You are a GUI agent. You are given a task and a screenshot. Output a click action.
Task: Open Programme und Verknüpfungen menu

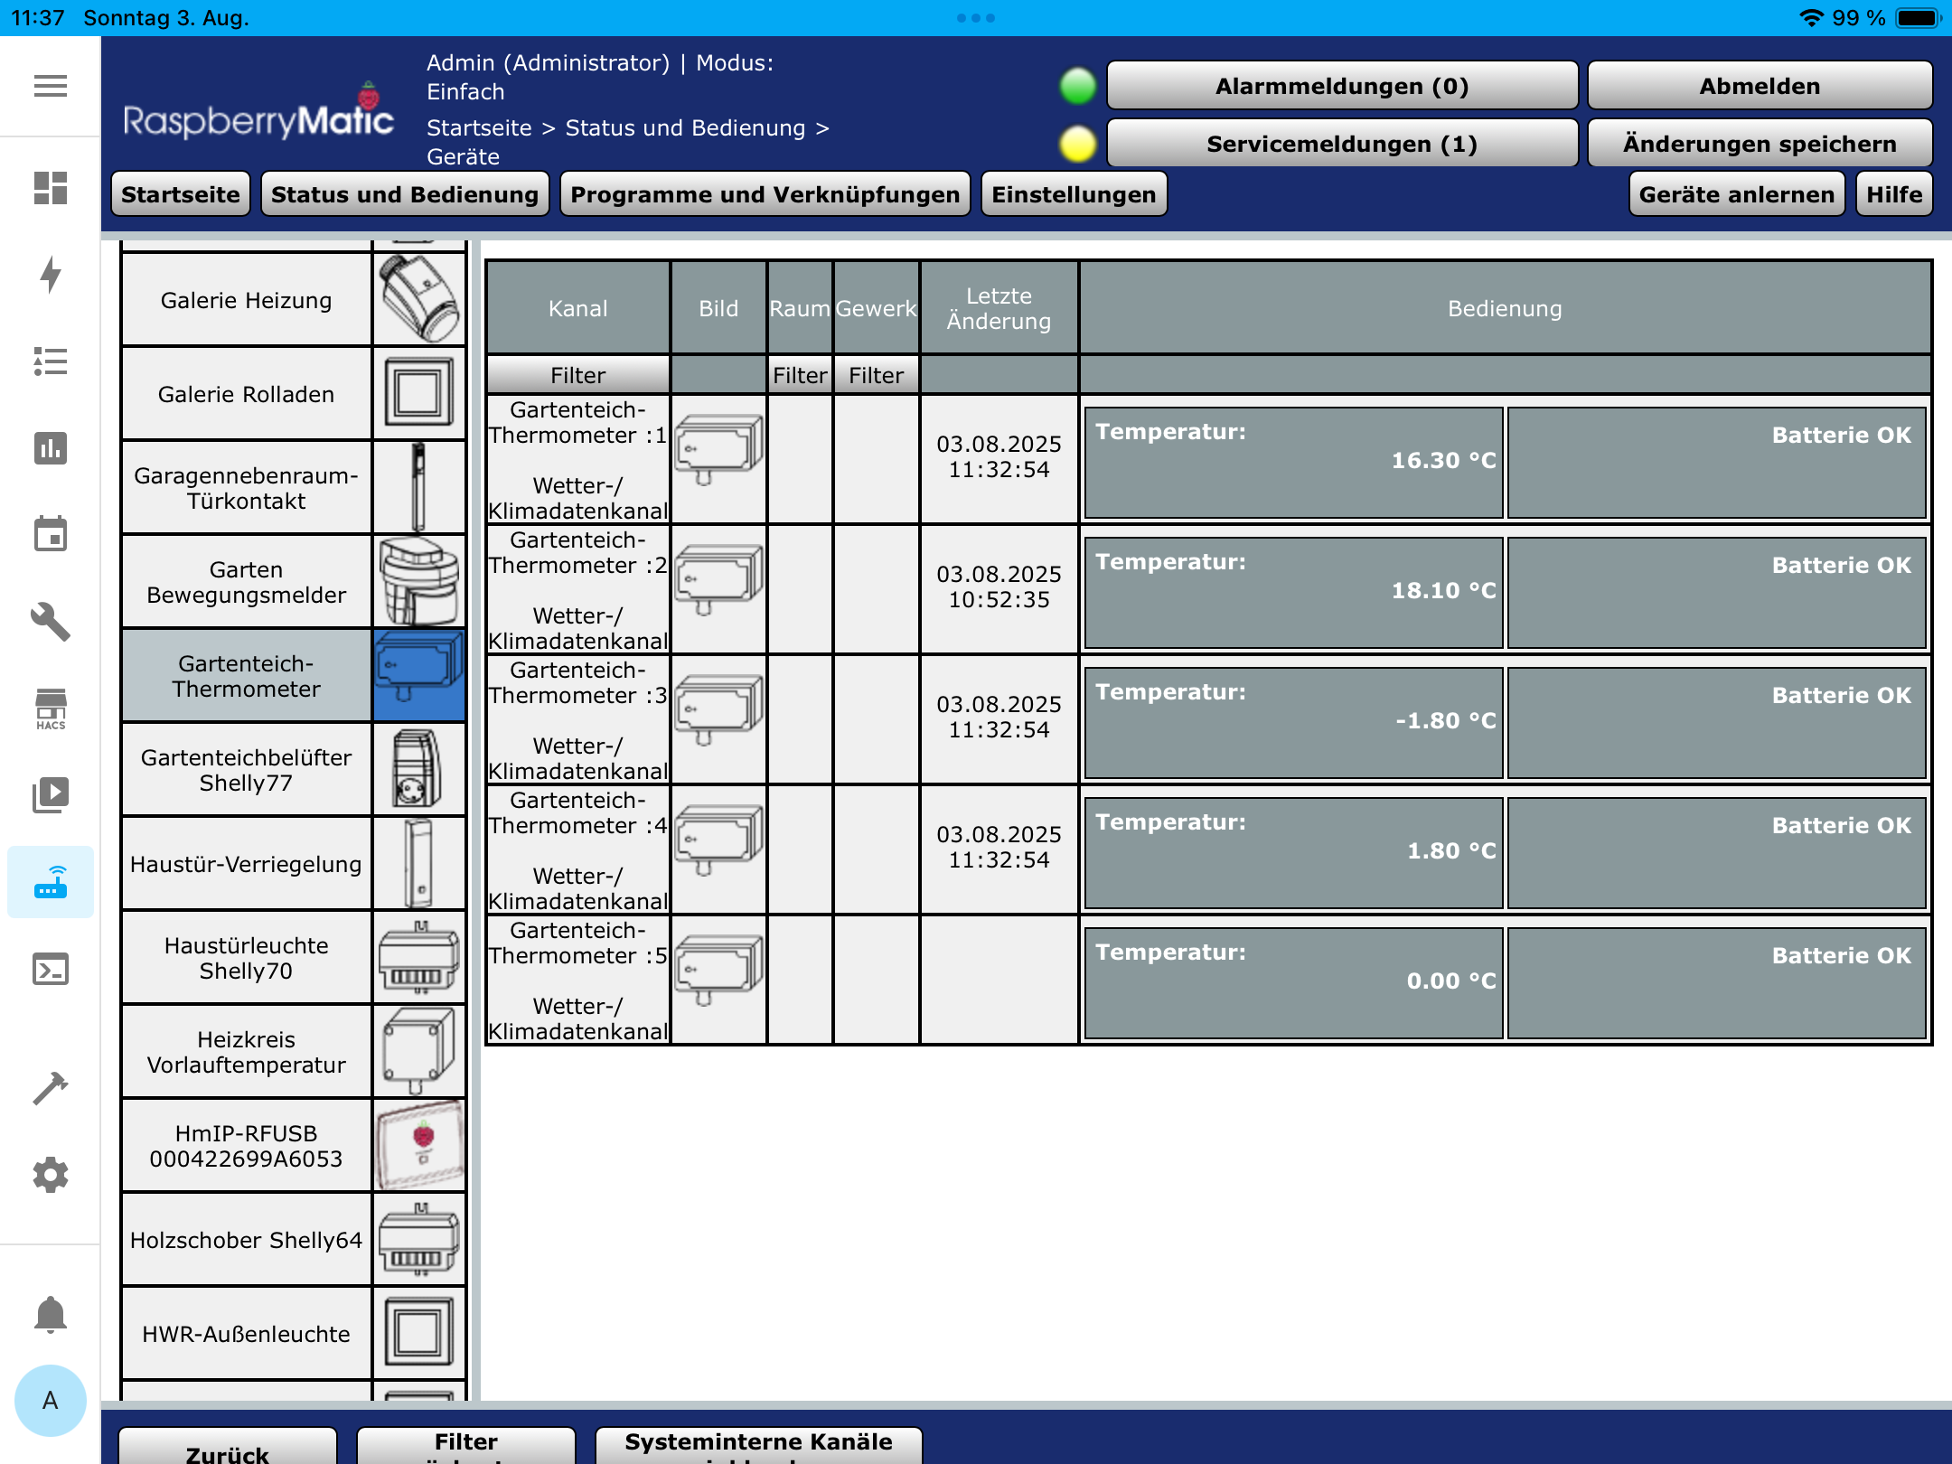765,194
